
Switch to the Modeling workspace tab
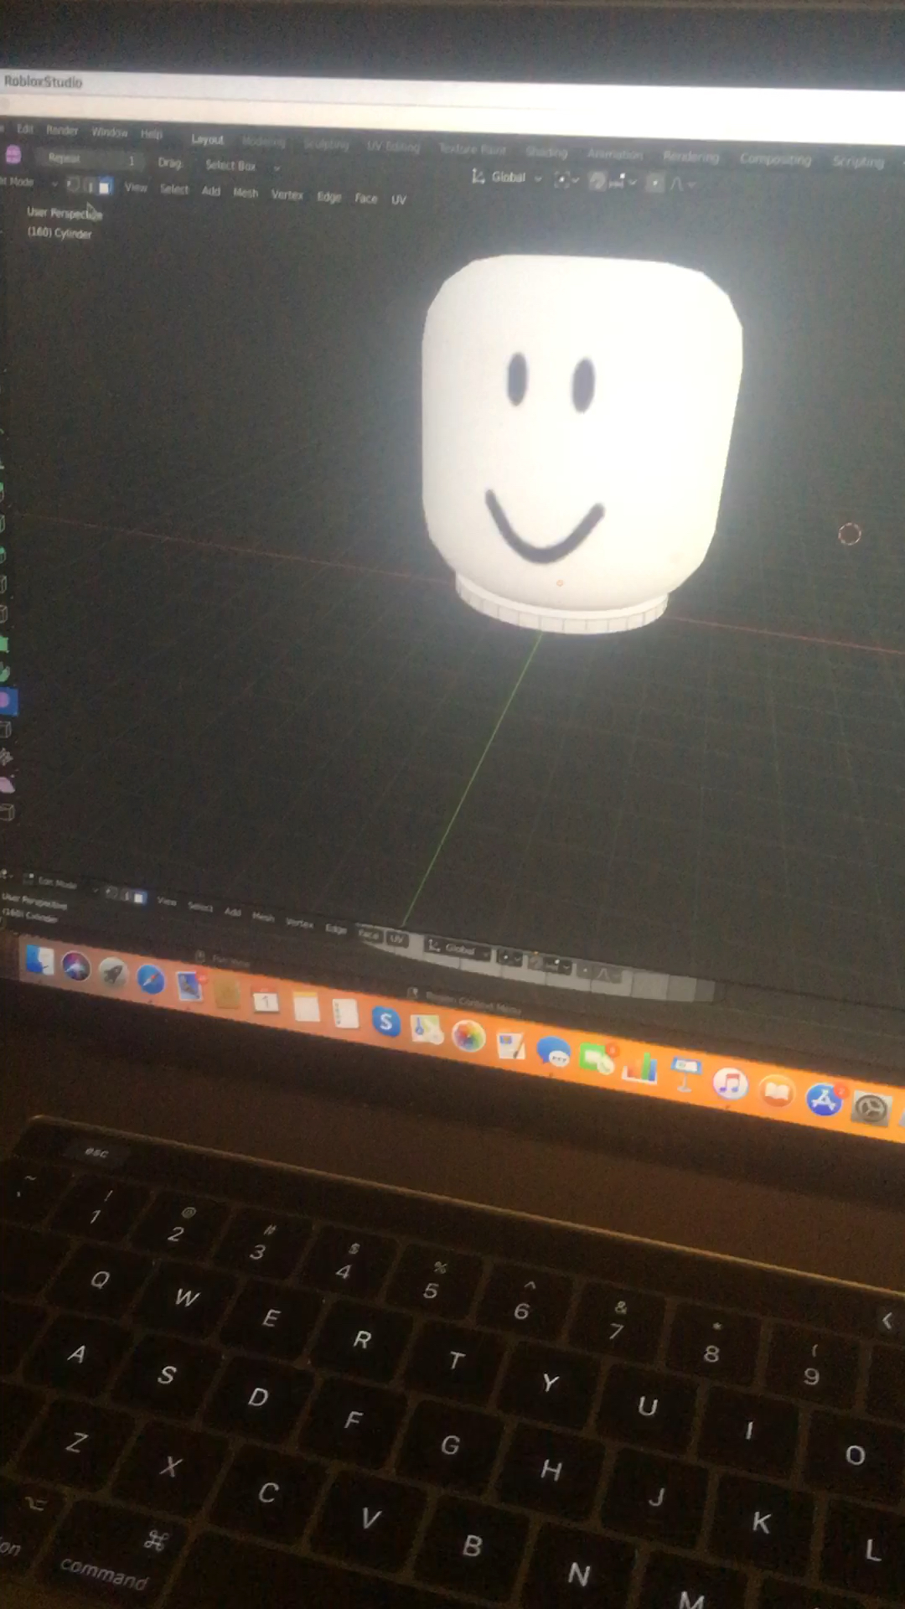coord(264,142)
